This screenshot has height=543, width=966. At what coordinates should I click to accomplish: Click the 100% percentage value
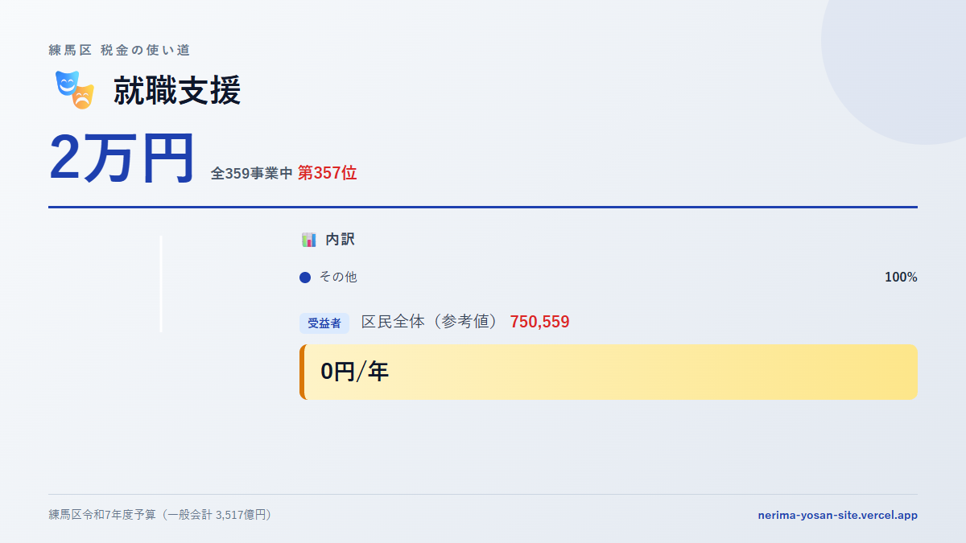tap(901, 278)
